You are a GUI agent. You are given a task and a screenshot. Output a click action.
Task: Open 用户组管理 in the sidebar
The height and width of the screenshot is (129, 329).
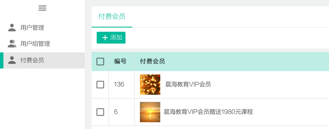[x=35, y=44]
